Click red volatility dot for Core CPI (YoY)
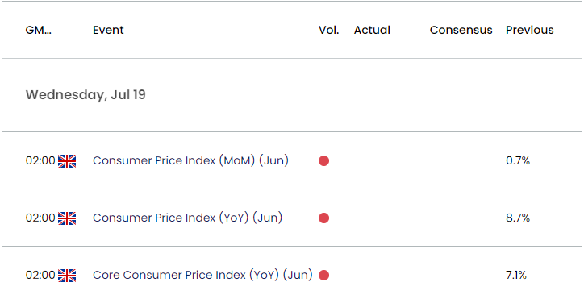584x303 pixels. [323, 276]
